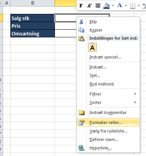Apply font color A button
This screenshot has height=156, width=146.
[x=119, y=5]
